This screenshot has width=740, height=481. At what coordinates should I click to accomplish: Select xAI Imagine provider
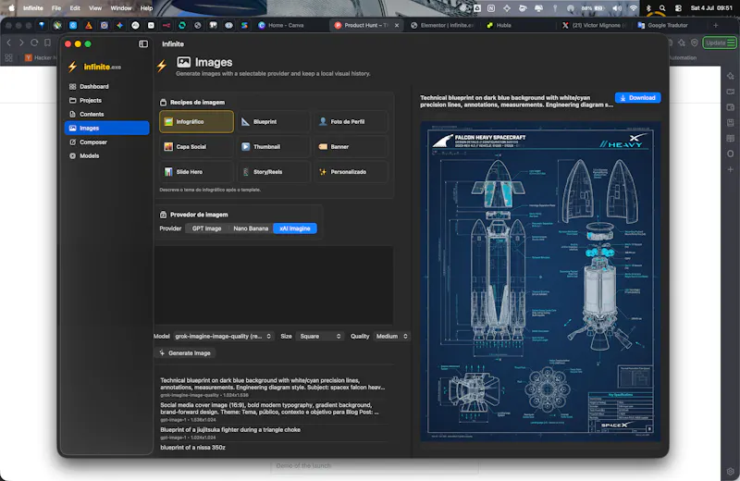(295, 228)
